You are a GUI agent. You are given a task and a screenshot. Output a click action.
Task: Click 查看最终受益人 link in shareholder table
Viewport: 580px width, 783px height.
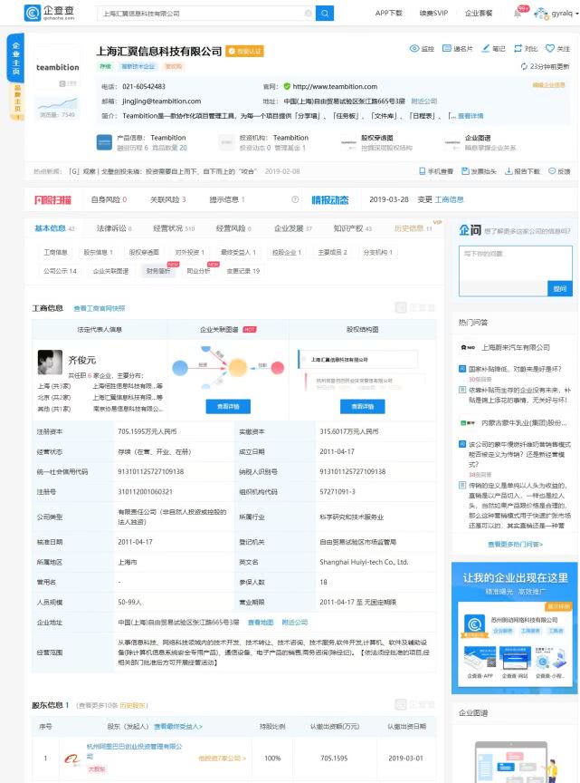pos(178,727)
